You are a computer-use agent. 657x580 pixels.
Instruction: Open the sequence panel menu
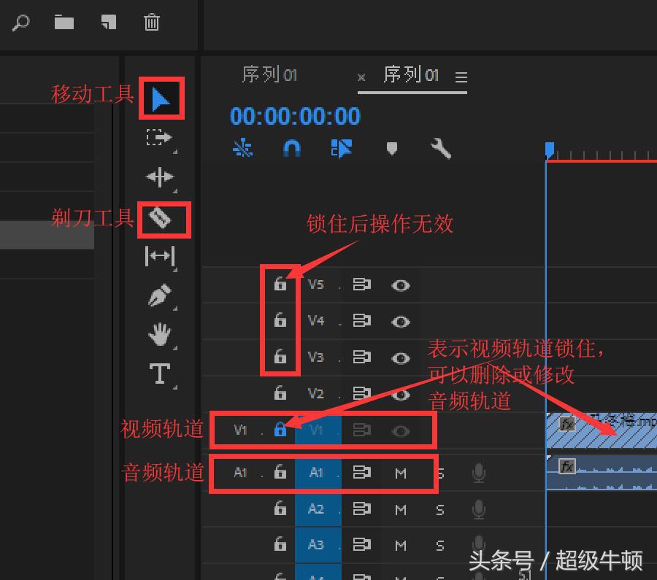(x=461, y=76)
